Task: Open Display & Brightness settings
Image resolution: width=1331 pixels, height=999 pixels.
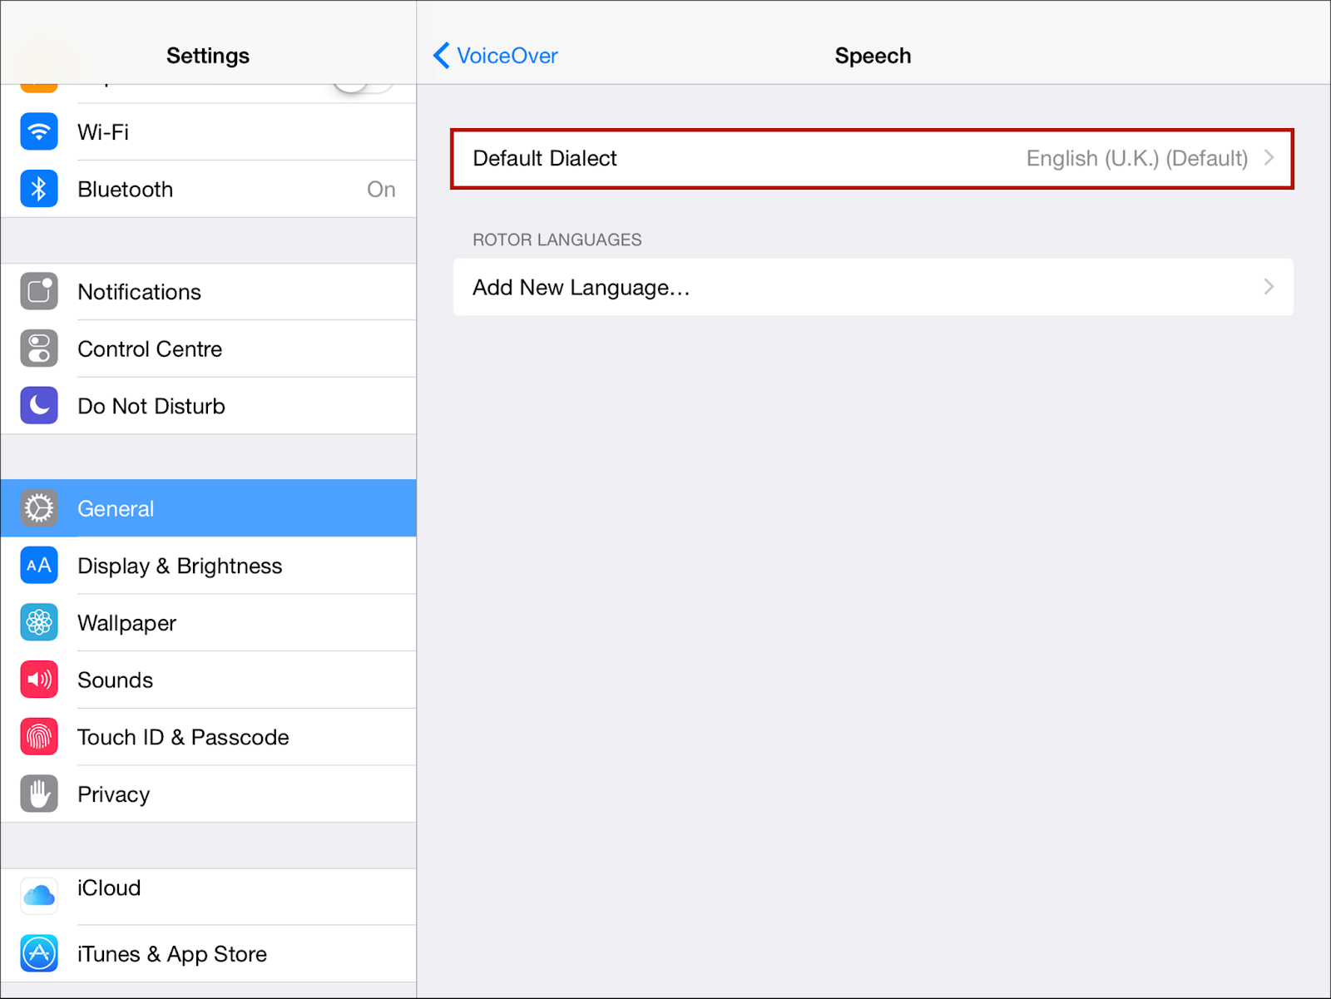Action: 180,566
